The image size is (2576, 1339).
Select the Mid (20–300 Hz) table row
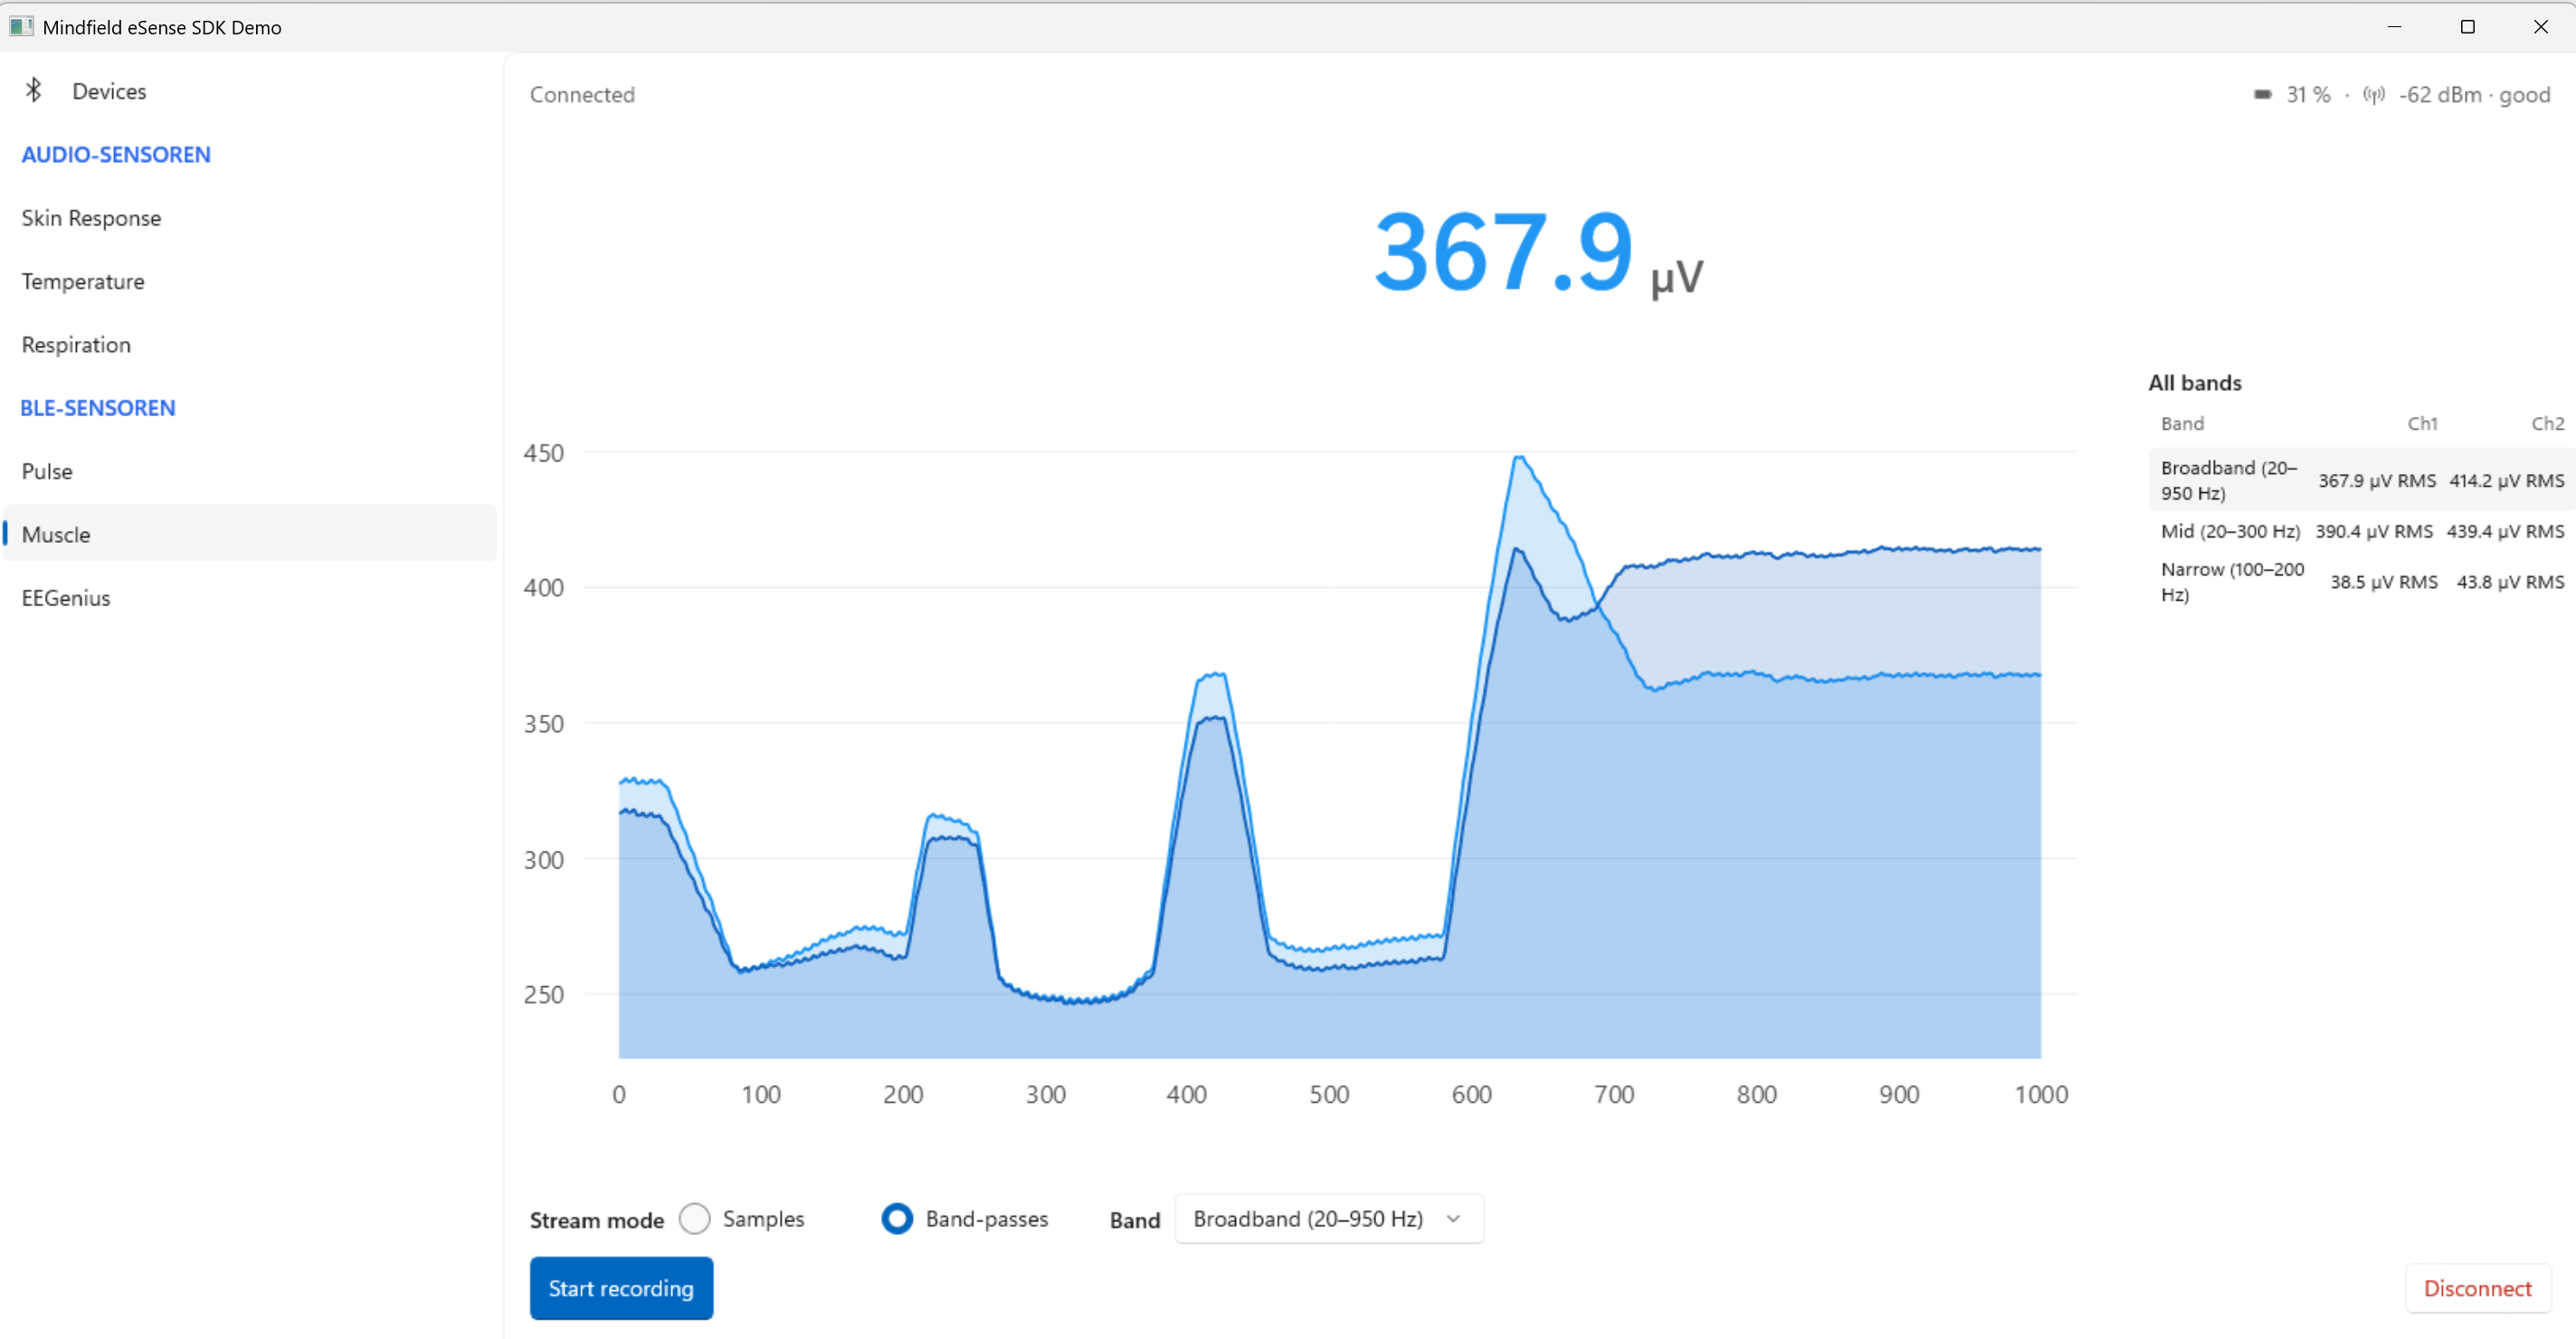(2361, 531)
